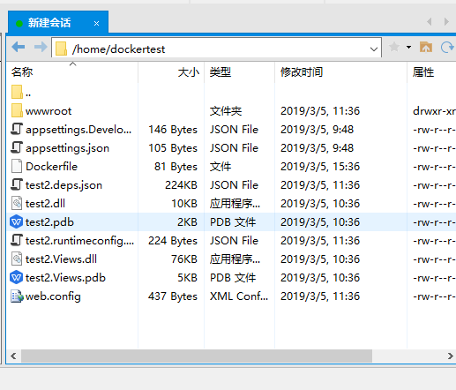Sort by 名称 column header

[72, 72]
